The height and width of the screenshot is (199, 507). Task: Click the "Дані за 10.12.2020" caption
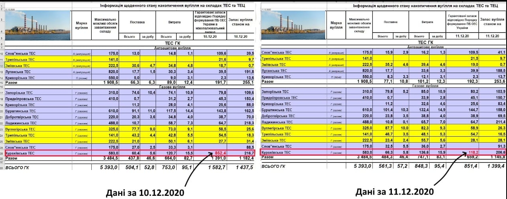[x=145, y=192]
